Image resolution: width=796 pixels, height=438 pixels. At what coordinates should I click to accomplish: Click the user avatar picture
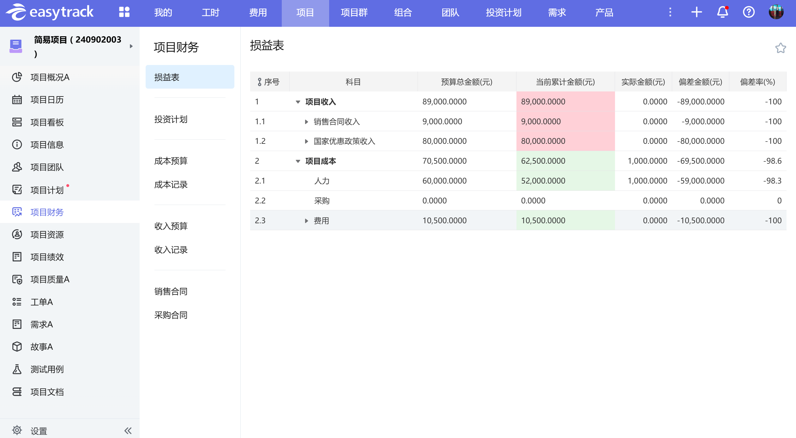coord(776,12)
